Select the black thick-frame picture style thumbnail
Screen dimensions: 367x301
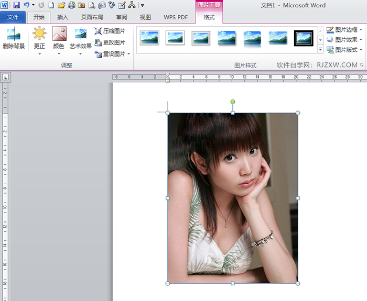[303, 38]
